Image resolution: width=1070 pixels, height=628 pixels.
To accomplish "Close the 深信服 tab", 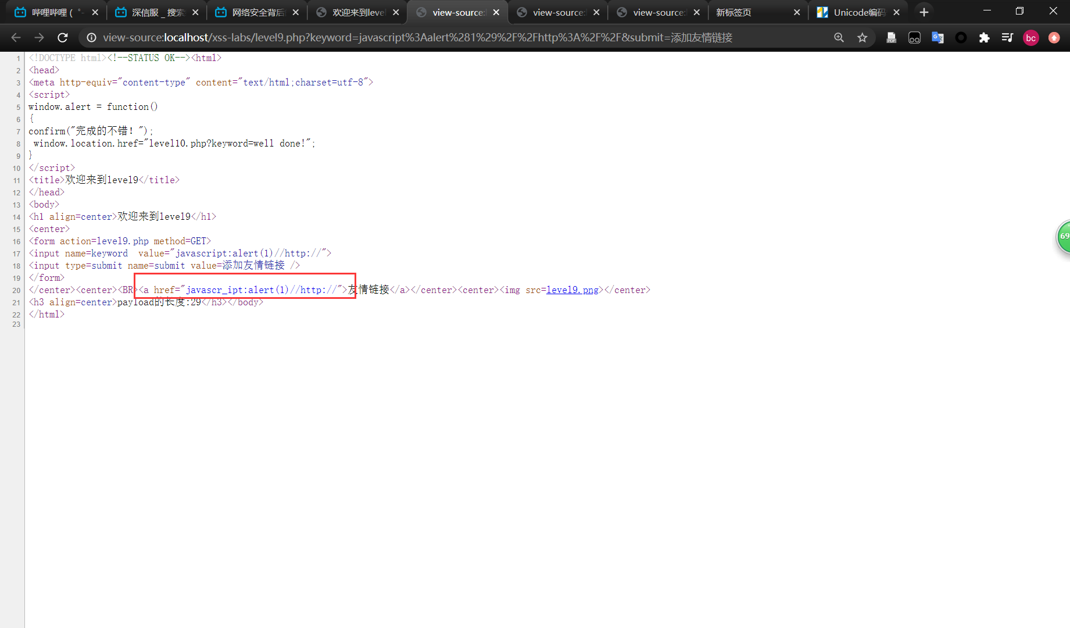I will (x=195, y=12).
